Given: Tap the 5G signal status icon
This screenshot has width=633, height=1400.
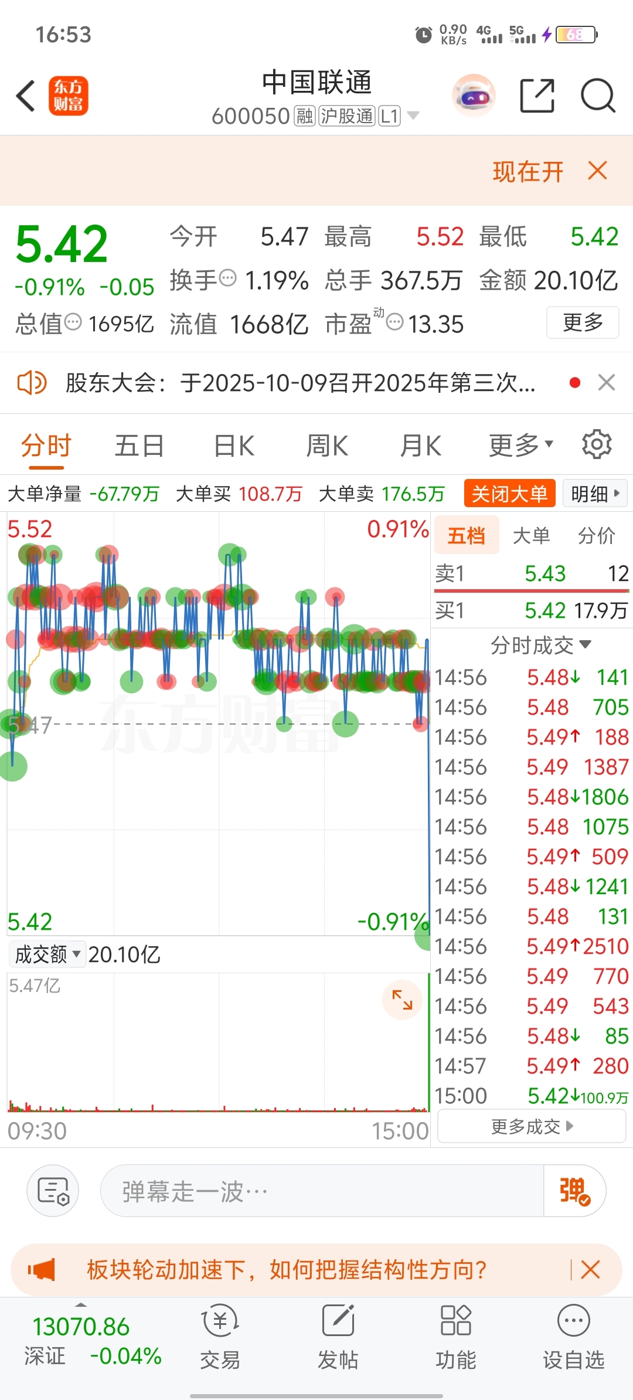Looking at the screenshot, I should (x=523, y=35).
